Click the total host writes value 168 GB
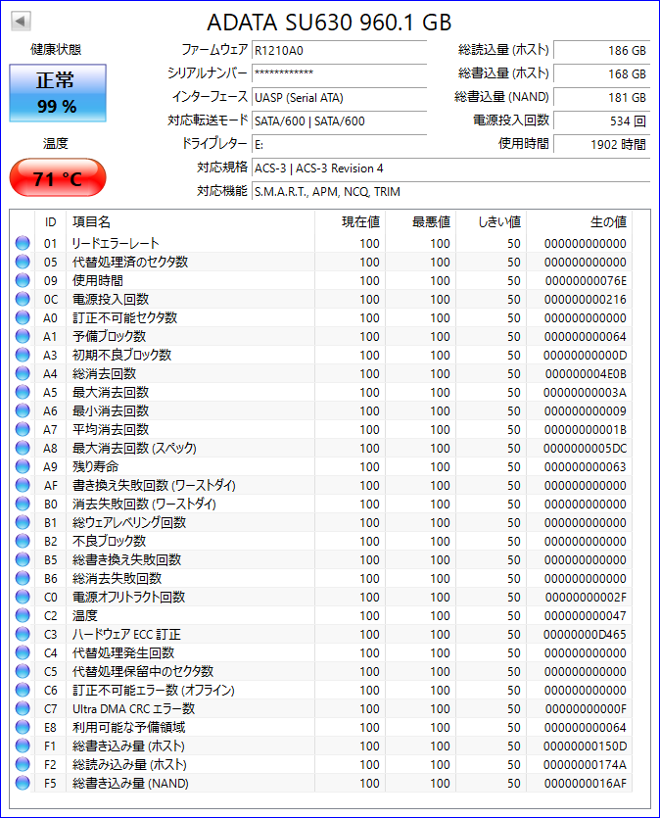This screenshot has height=818, width=660. 601,74
